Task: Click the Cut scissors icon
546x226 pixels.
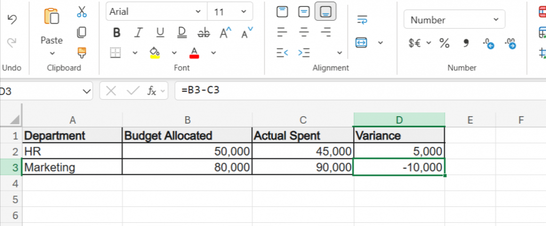Action: point(82,12)
